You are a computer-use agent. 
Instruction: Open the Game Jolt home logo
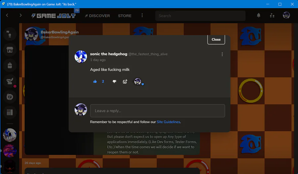pyautogui.click(x=53, y=16)
